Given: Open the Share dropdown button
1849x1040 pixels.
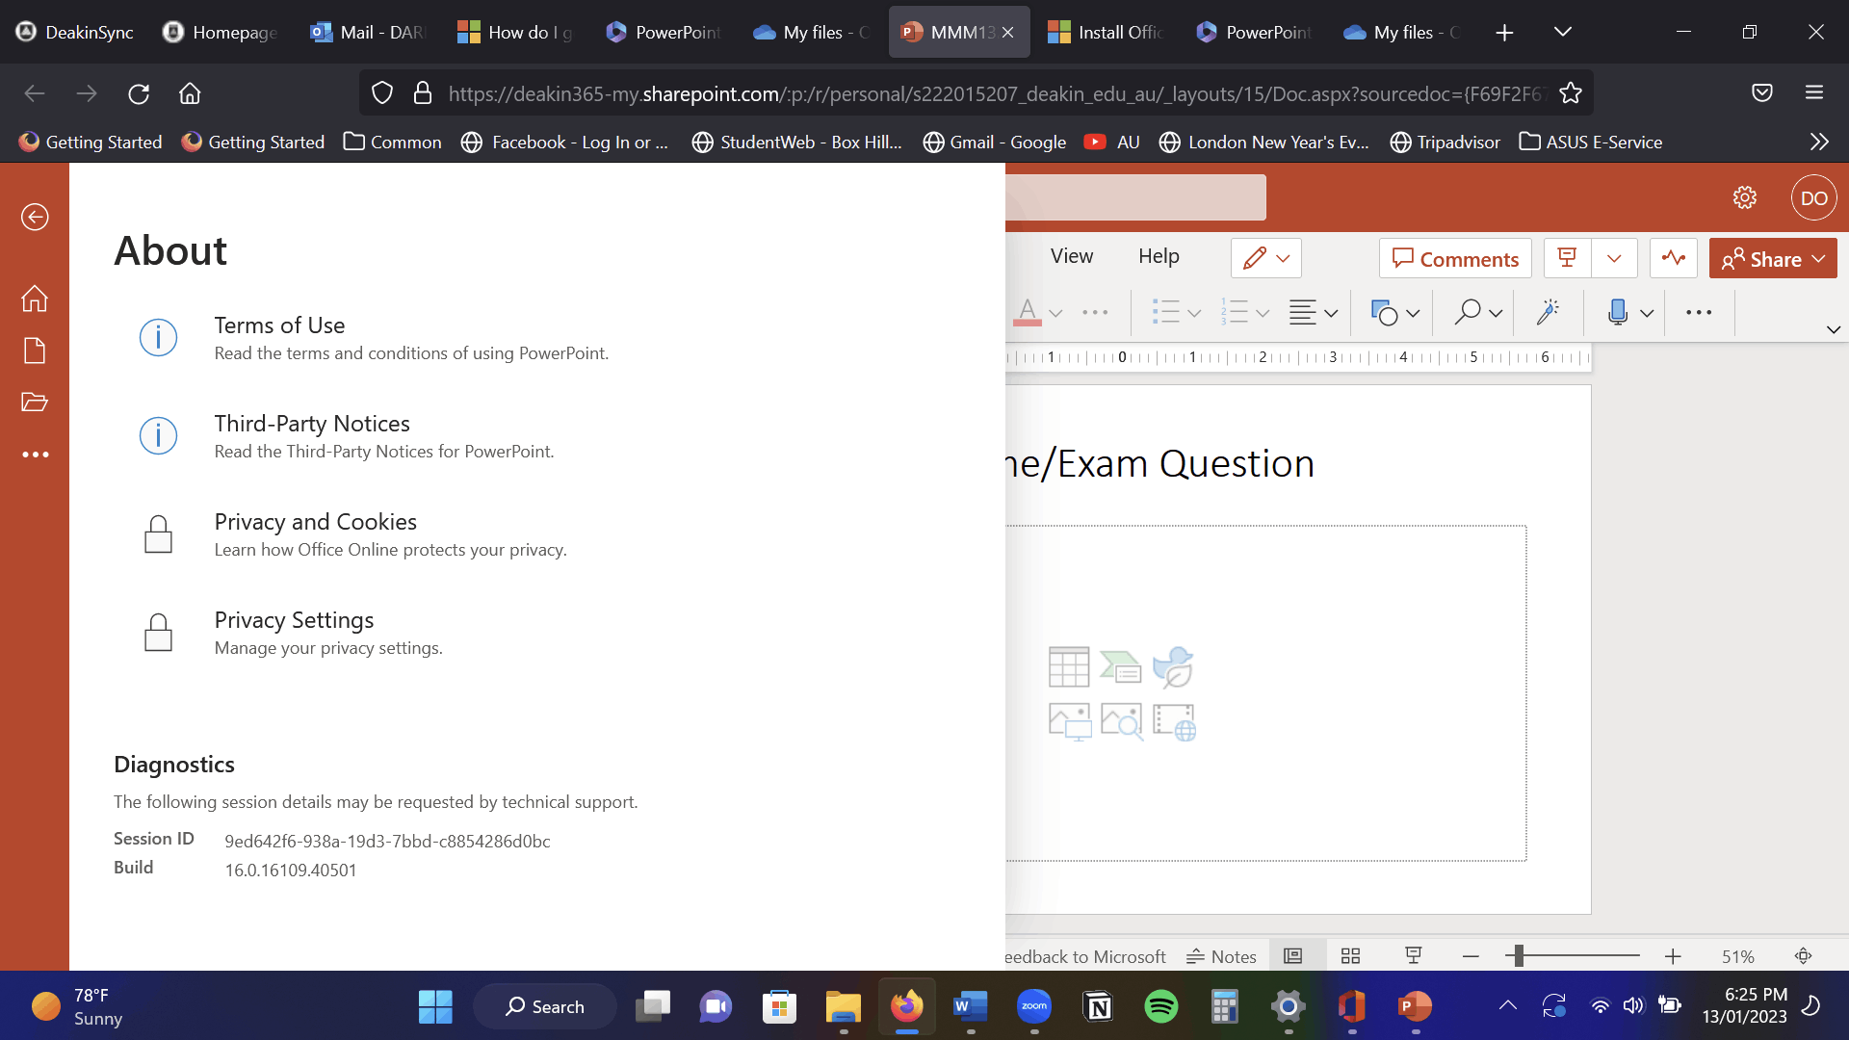Looking at the screenshot, I should pos(1773,258).
